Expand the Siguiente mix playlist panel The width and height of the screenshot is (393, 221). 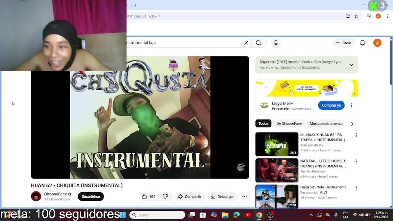click(351, 65)
